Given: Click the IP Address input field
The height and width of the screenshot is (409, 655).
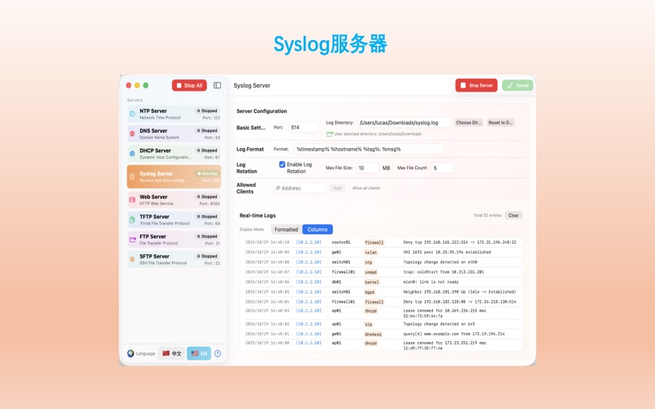Looking at the screenshot, I should 300,188.
